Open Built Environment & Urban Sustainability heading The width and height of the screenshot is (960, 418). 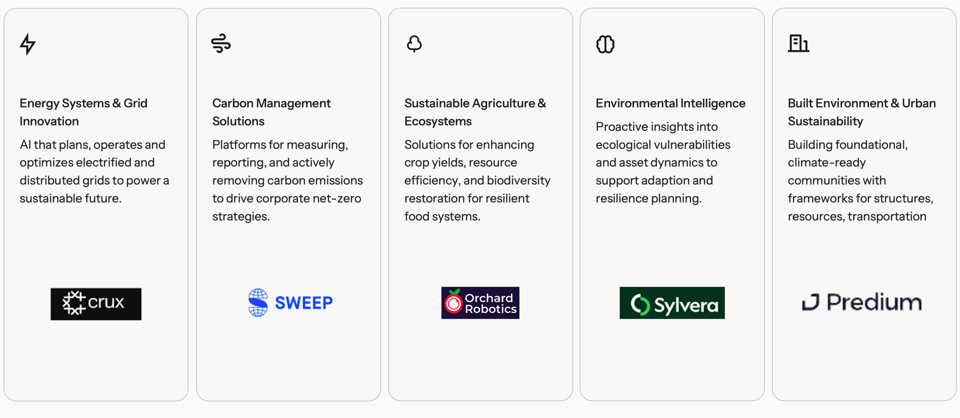click(x=861, y=112)
